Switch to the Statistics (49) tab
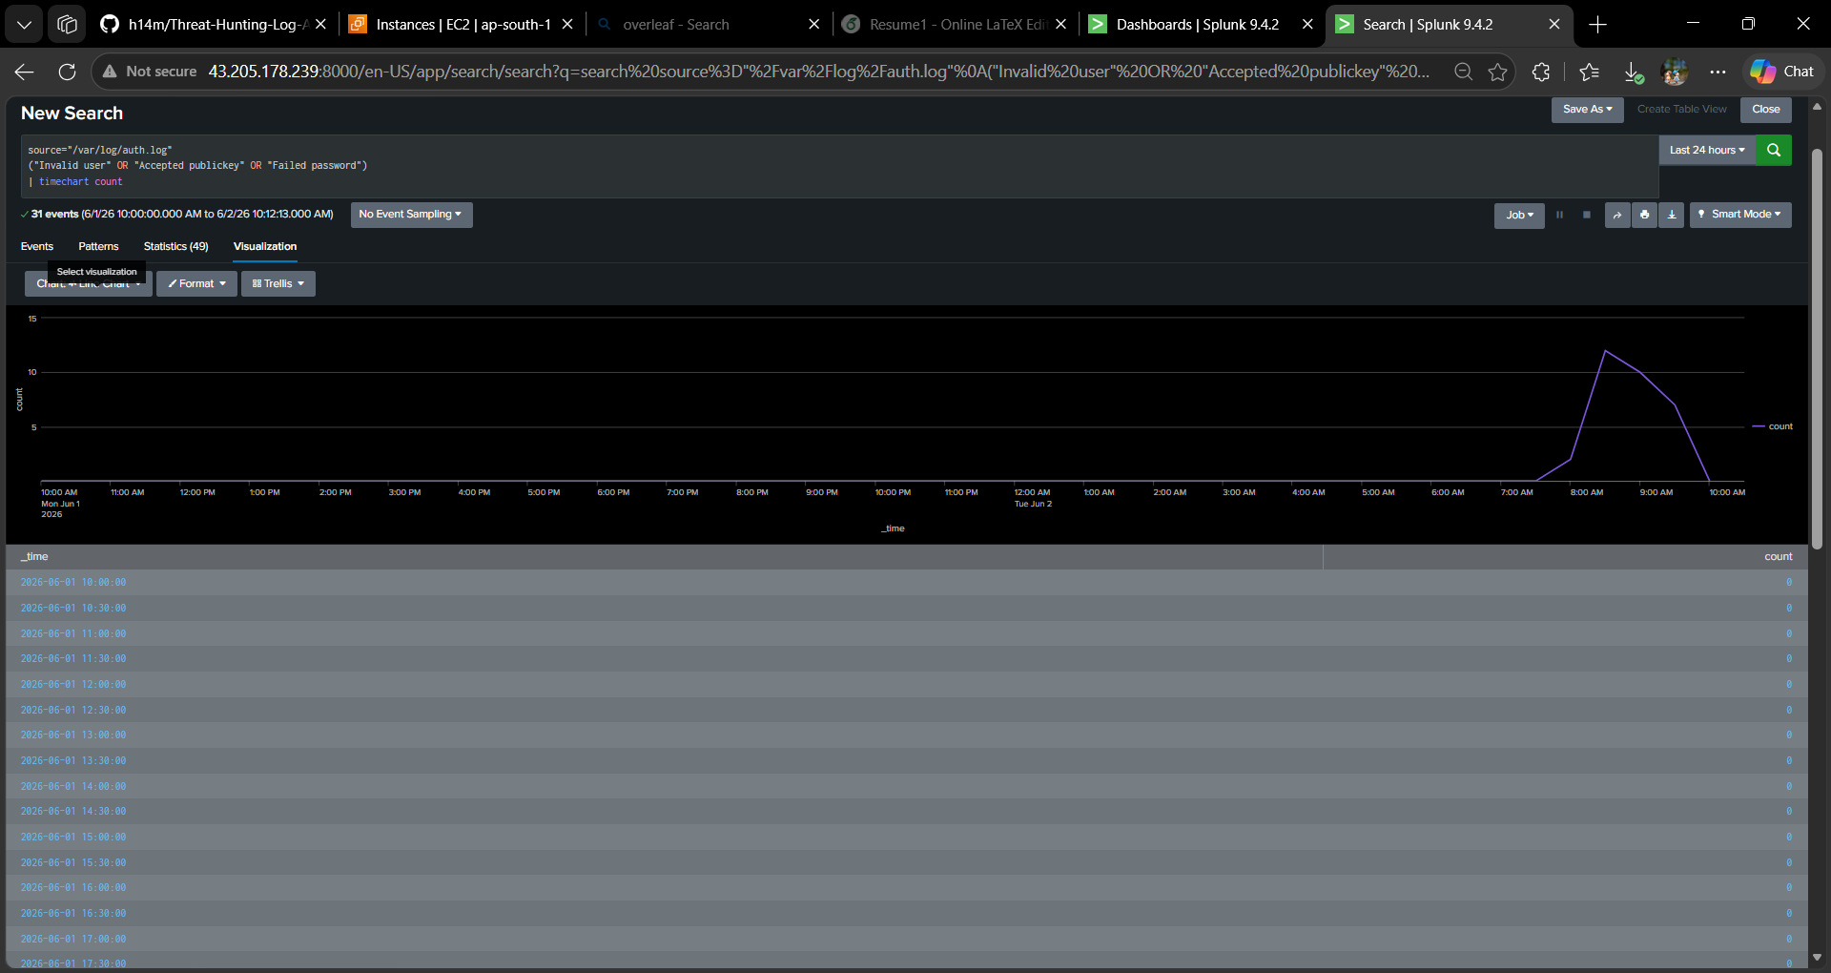Viewport: 1831px width, 973px height. click(175, 247)
